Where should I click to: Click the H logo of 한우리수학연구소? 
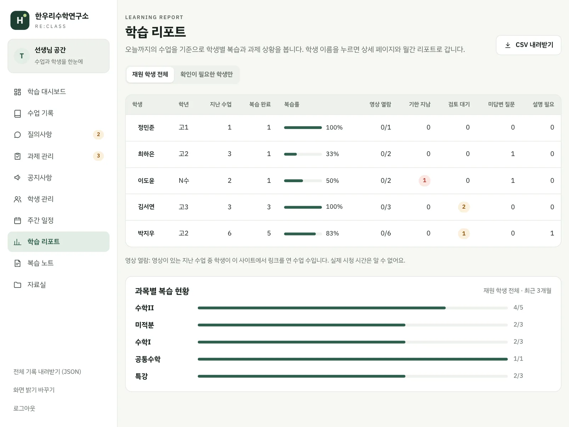[x=20, y=20]
